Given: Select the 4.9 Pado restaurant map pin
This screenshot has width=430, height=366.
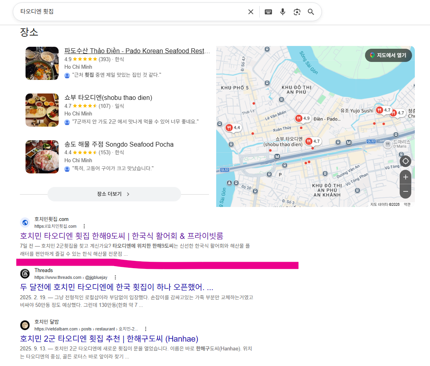Looking at the screenshot, I should pyautogui.click(x=302, y=118).
